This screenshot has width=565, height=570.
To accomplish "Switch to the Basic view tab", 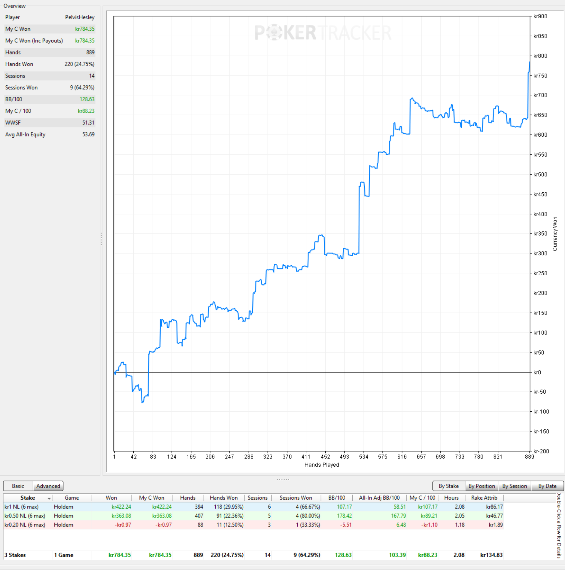I will pyautogui.click(x=18, y=486).
